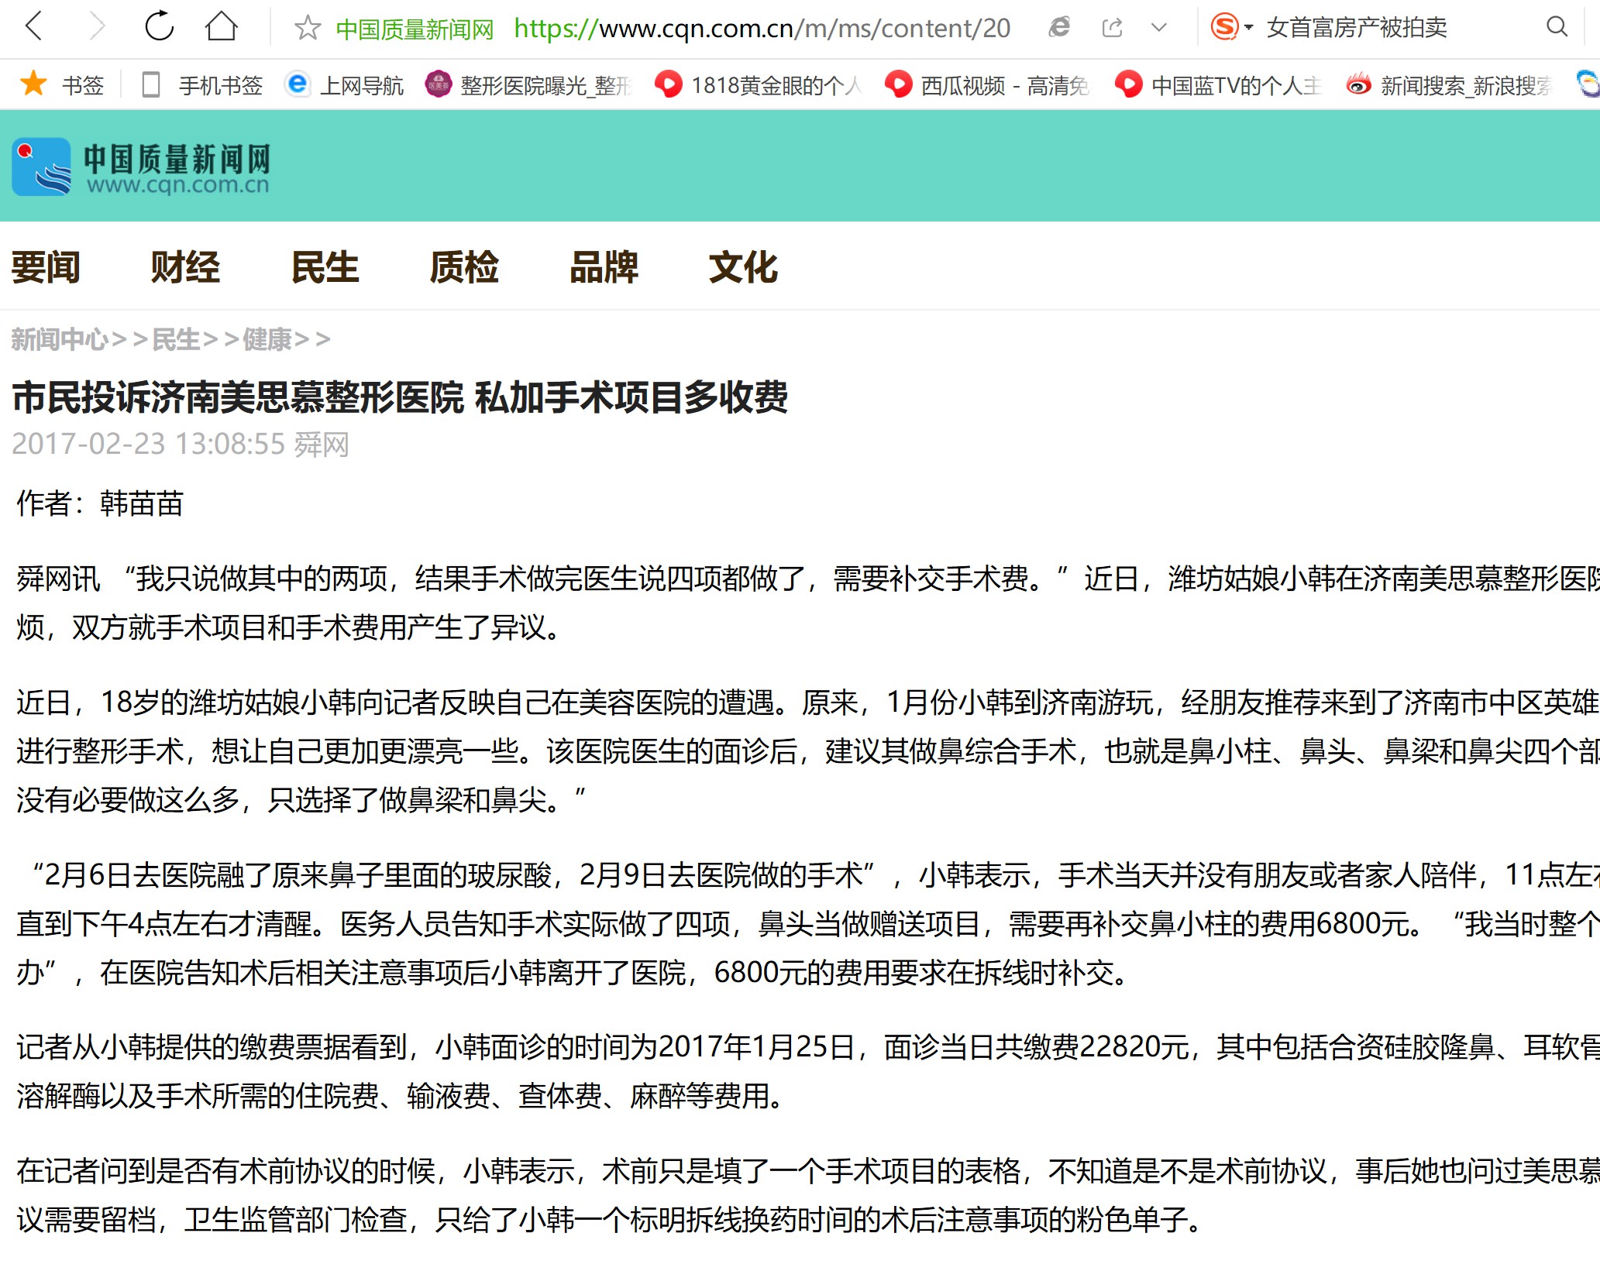Click the browser forward arrow

pos(96,27)
